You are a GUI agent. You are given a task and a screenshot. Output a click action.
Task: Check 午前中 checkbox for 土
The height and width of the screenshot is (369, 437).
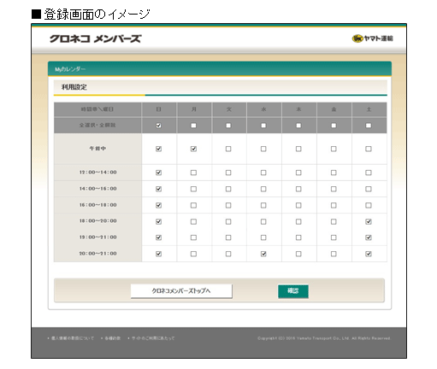[369, 149]
